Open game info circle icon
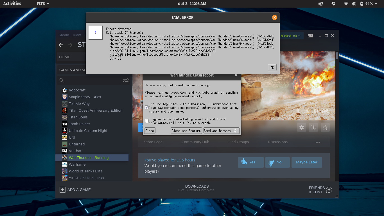 click(313, 127)
